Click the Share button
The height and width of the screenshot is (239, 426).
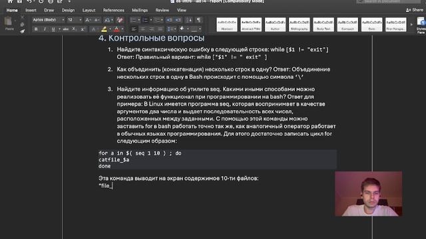pyautogui.click(x=414, y=10)
